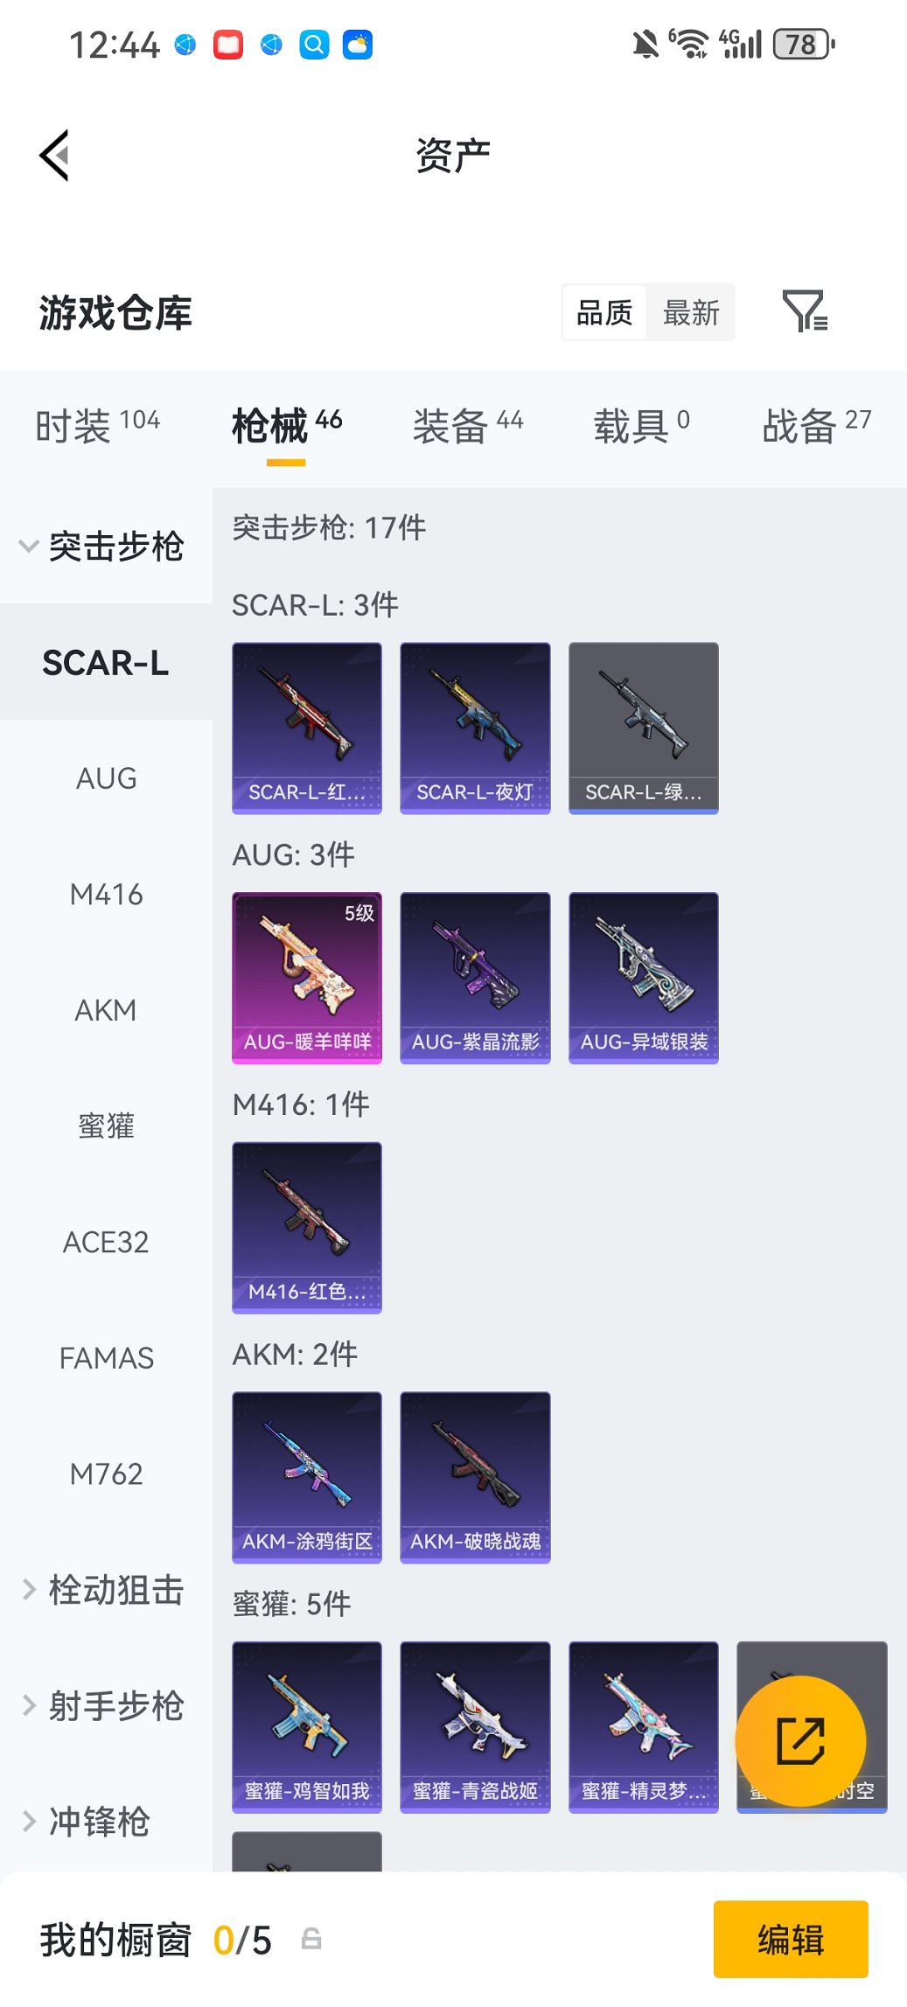Tap the back arrow icon
Screen dimensions: 907x2007
coord(54,156)
